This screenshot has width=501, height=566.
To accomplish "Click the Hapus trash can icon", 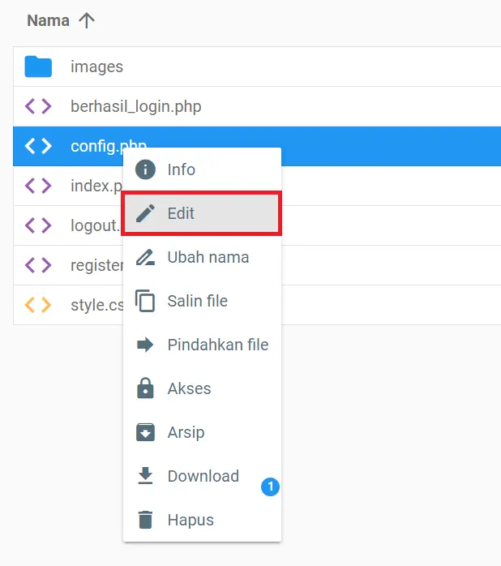I will [145, 520].
